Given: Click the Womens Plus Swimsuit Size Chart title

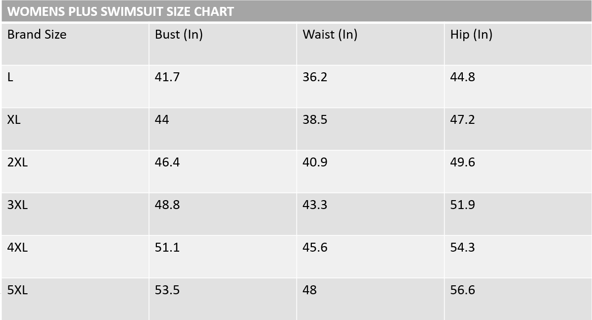Looking at the screenshot, I should point(121,11).
